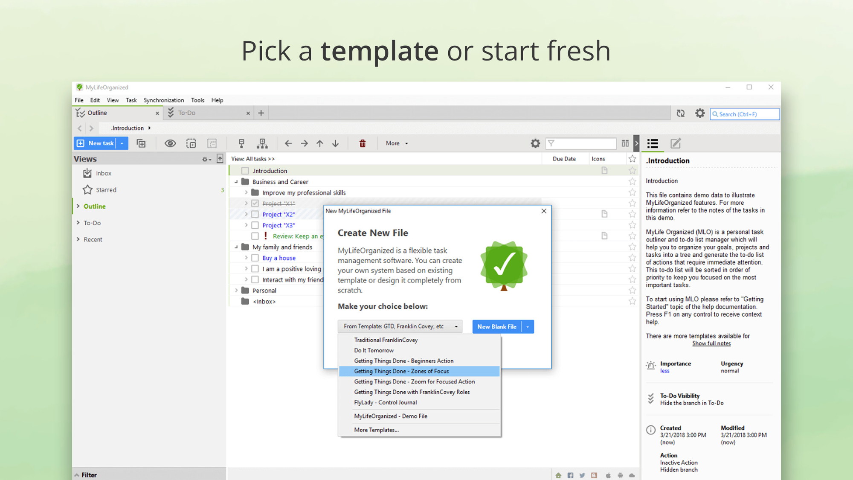853x480 pixels.
Task: Select the Inbox view icon
Action: 87,173
